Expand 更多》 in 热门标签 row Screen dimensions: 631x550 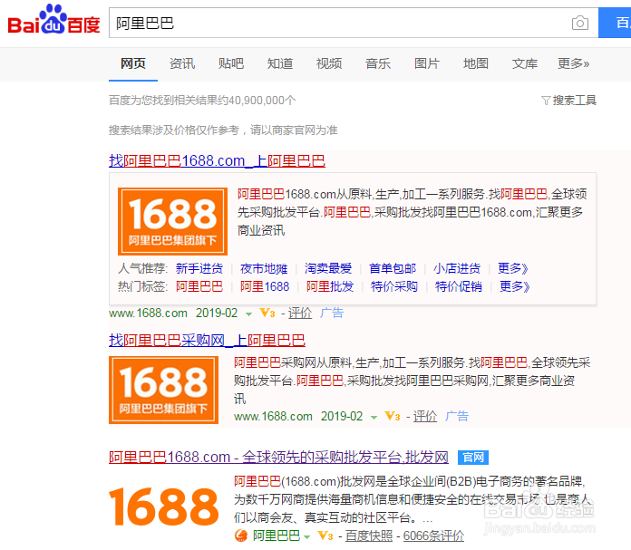coord(515,286)
